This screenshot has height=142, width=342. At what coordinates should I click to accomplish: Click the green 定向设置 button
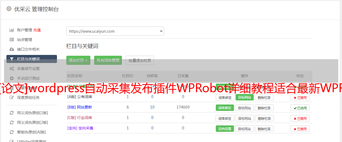(225, 129)
